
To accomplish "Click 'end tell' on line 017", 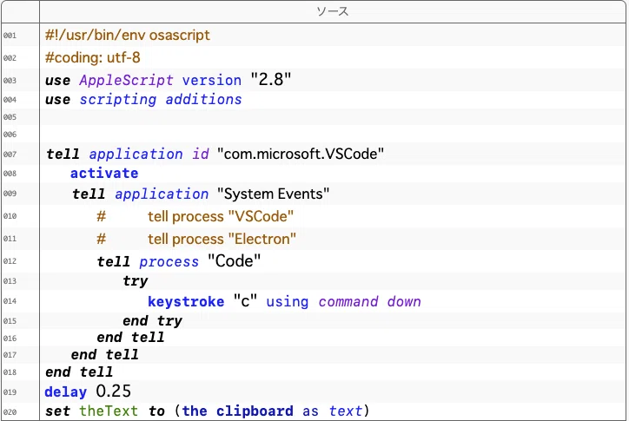I will 105,355.
